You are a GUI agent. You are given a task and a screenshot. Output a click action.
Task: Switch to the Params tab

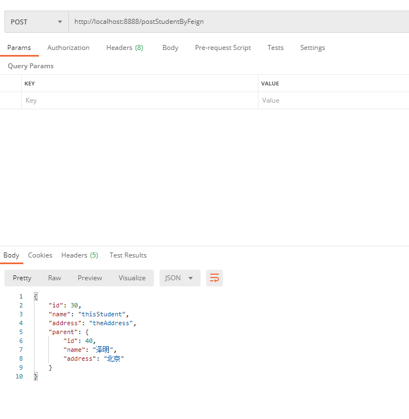pos(19,48)
